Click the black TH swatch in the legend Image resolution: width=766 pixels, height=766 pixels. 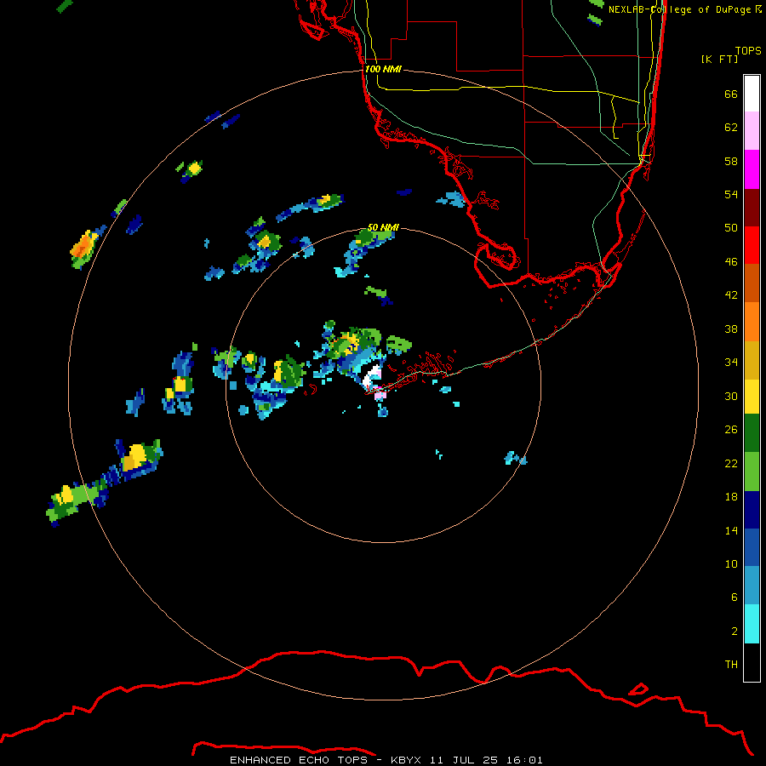752,662
